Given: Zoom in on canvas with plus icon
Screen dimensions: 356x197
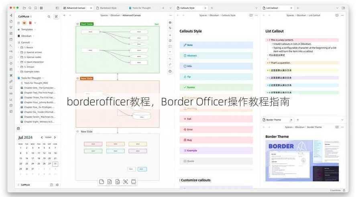Looking at the screenshot, I should (x=170, y=35).
